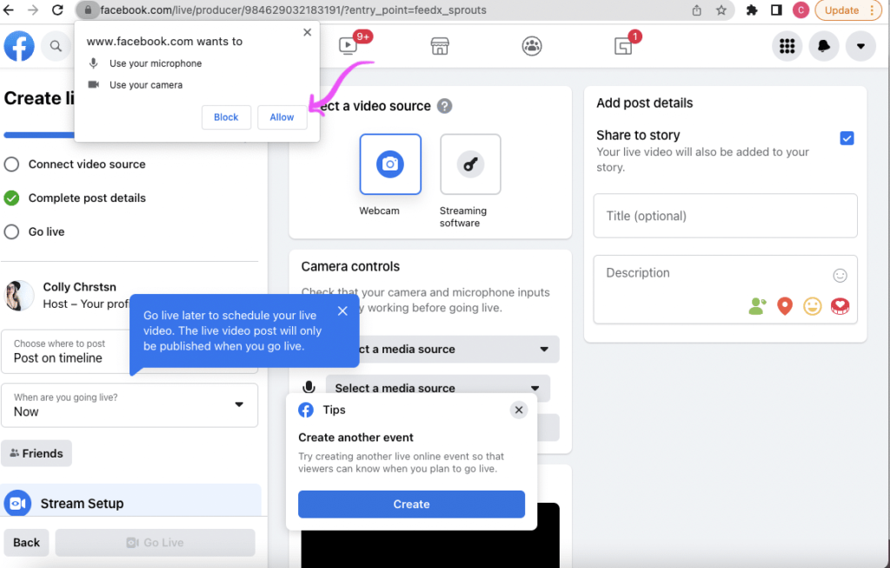The height and width of the screenshot is (568, 890).
Task: Click the check-in location pin icon
Action: [785, 306]
